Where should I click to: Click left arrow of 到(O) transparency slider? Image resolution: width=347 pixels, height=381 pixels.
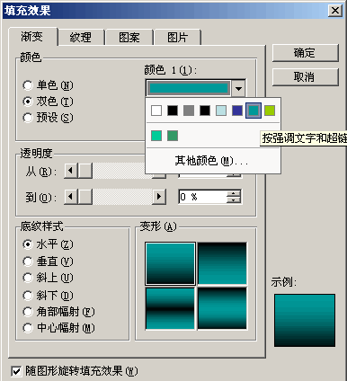pos(71,197)
